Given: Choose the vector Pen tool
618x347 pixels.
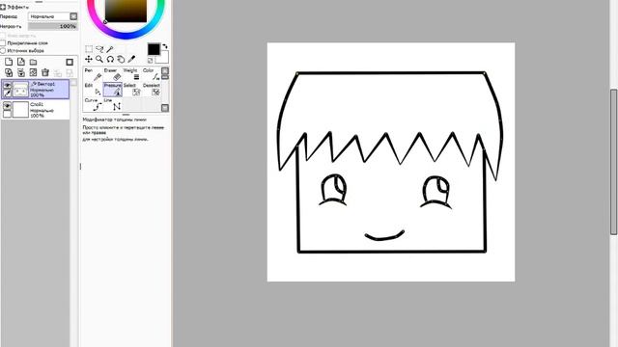Looking at the screenshot, I should pos(93,74).
